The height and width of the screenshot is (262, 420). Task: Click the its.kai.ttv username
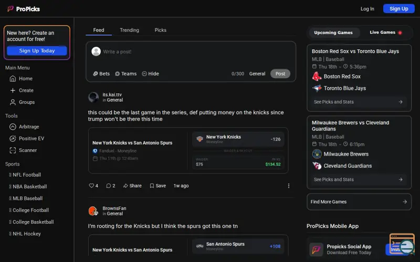112,95
